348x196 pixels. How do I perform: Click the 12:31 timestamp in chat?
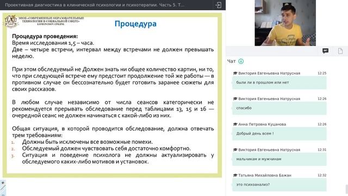322,150
